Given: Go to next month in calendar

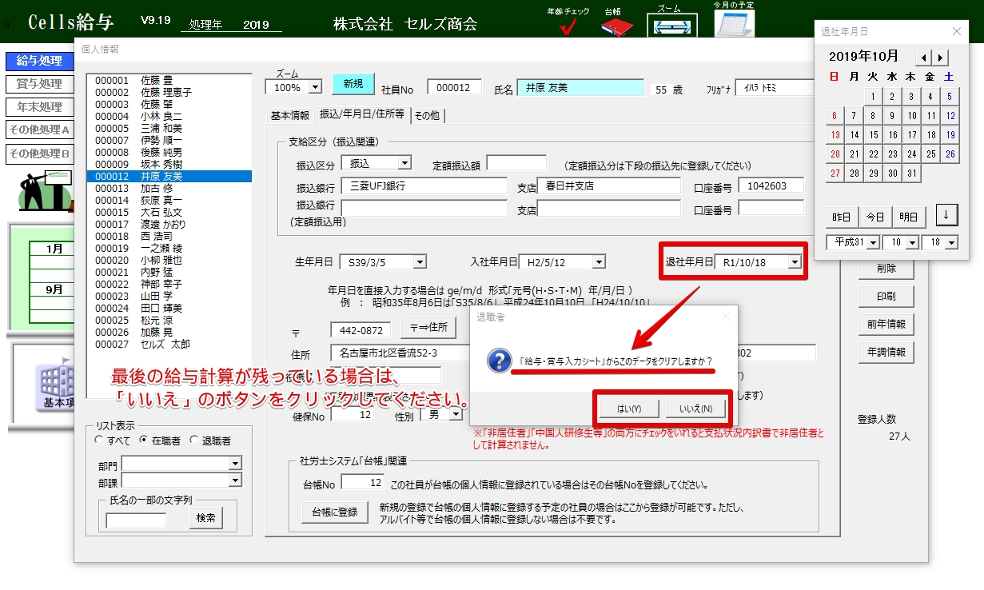Looking at the screenshot, I should click(x=941, y=58).
